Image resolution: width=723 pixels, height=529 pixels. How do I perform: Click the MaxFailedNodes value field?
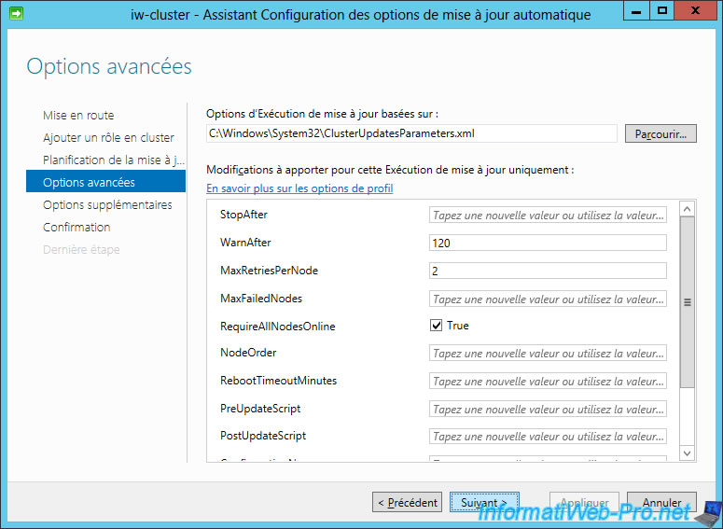pyautogui.click(x=548, y=299)
